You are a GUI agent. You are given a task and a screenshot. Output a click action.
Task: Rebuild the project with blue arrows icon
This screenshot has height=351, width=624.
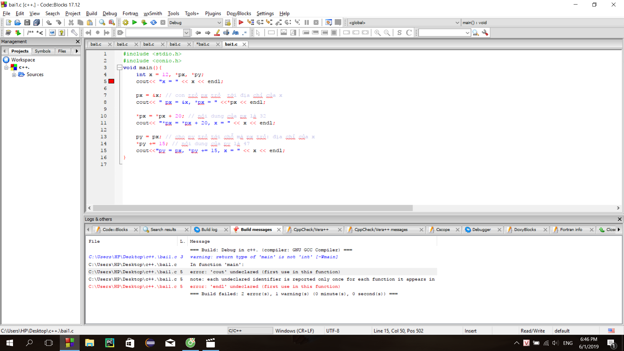(x=153, y=22)
